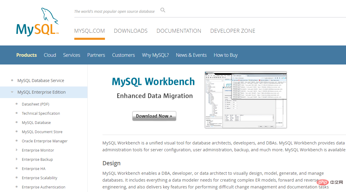Screen dimensions: 346x192
Task: Open the DEVELOPER ZONE tab
Action: pos(232,31)
